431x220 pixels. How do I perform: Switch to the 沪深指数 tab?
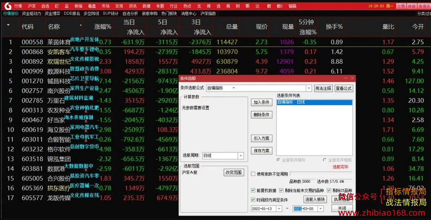click(208, 13)
